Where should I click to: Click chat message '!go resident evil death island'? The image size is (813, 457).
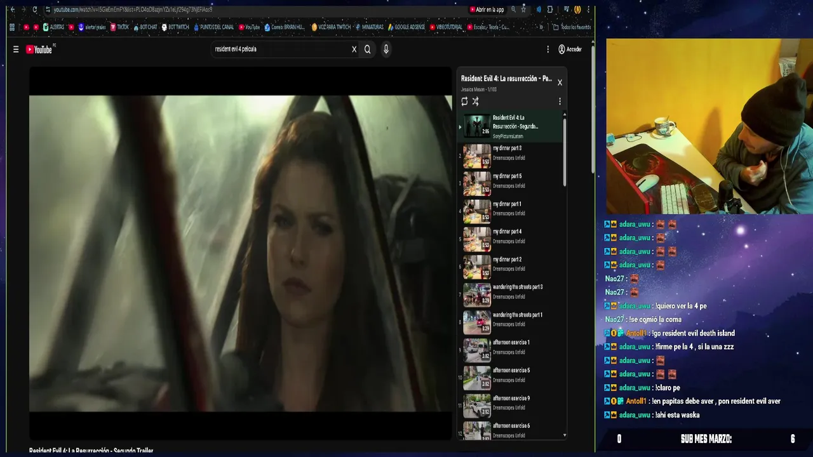pos(694,333)
